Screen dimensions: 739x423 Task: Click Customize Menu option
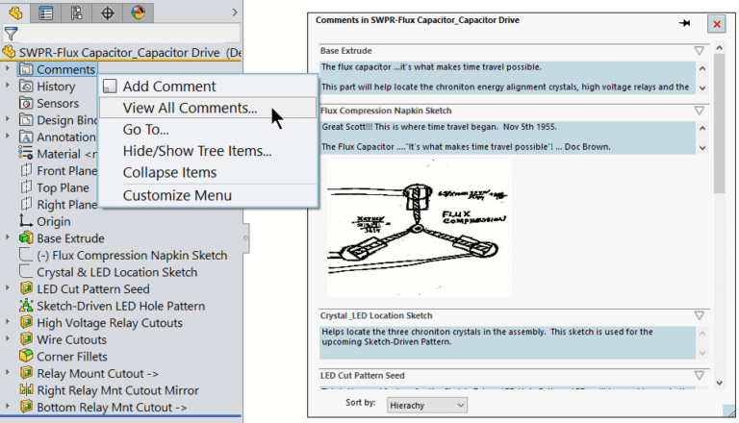tap(177, 195)
